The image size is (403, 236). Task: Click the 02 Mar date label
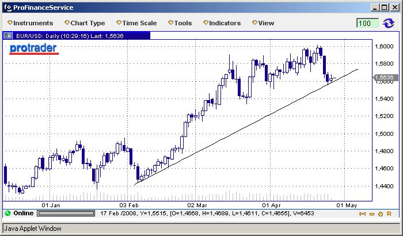[x=197, y=205]
